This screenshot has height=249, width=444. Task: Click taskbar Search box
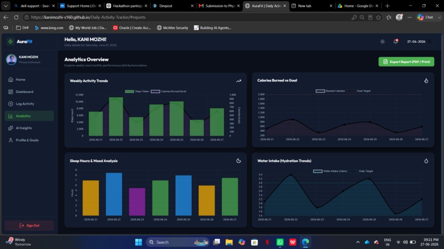(x=177, y=242)
